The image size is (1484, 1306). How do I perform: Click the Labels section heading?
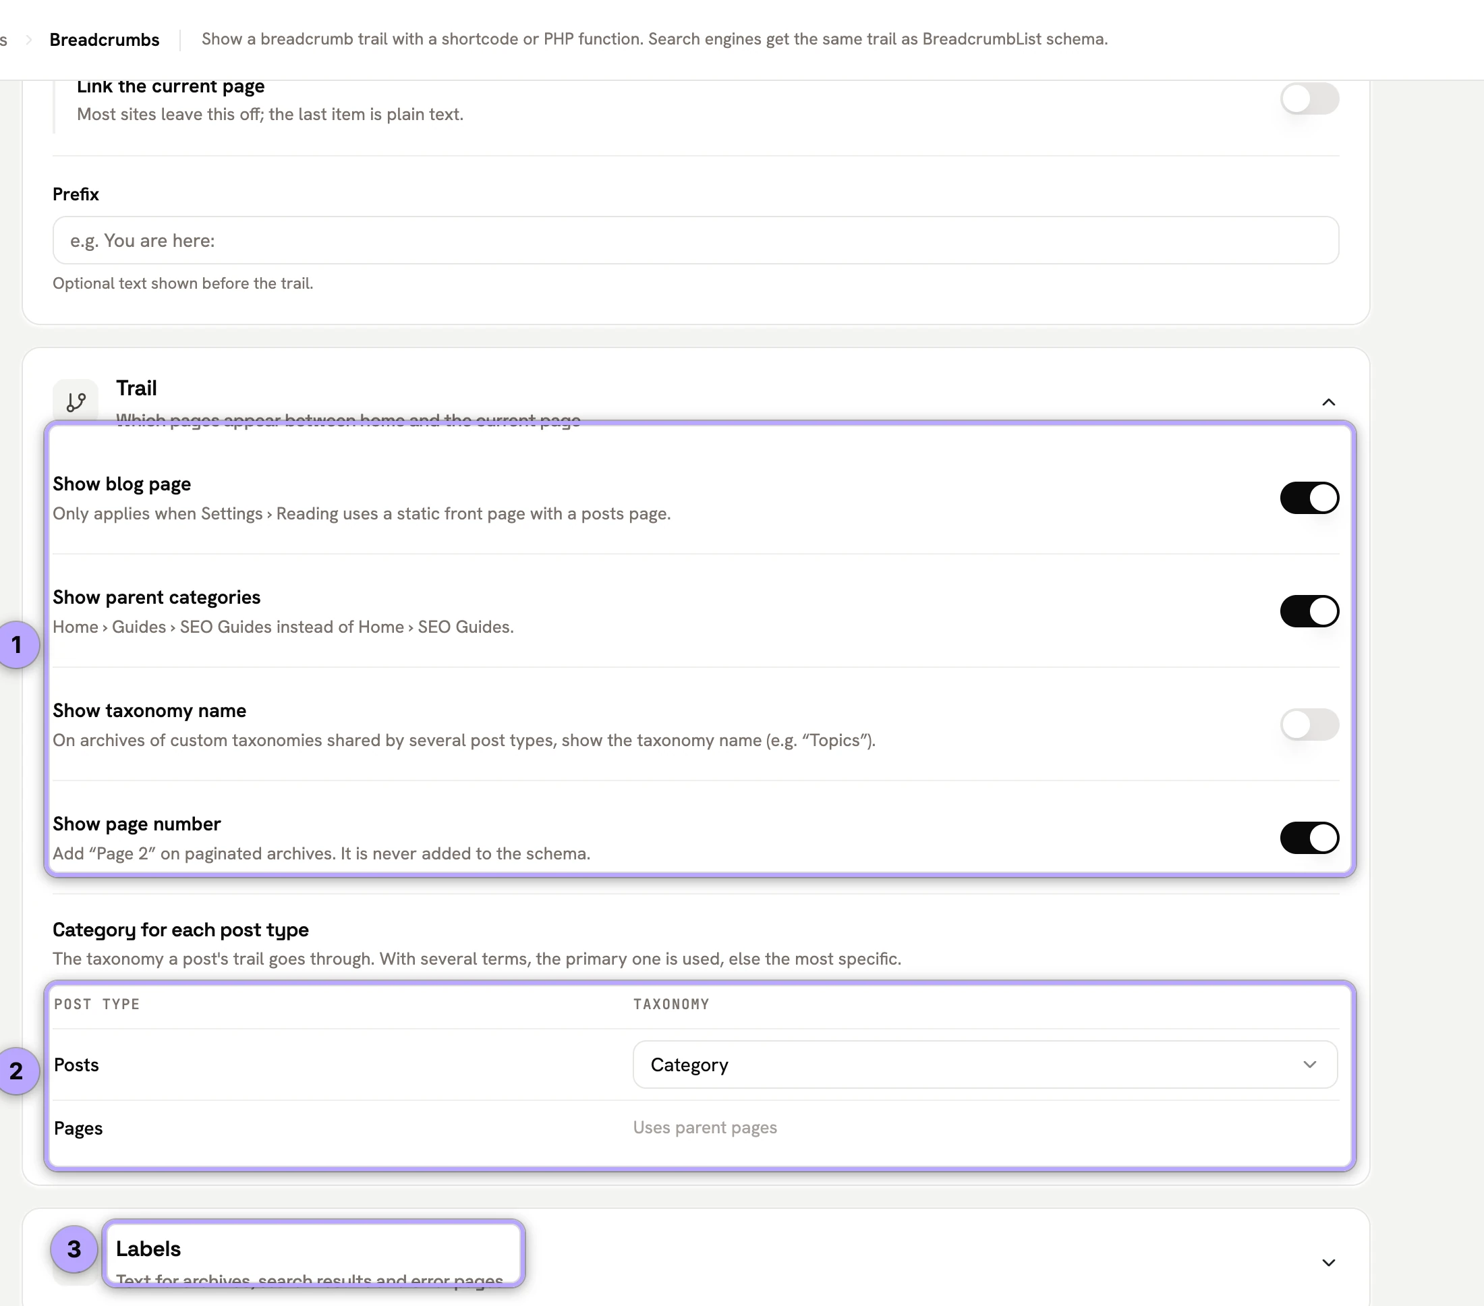(148, 1249)
